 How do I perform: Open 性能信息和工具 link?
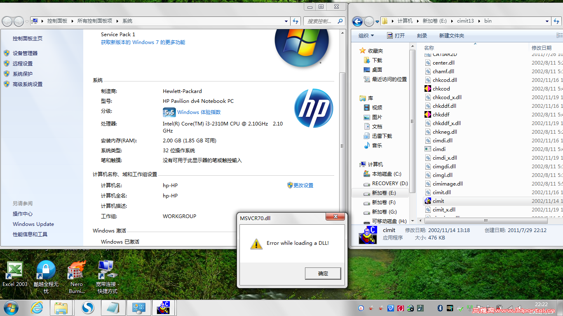pos(30,234)
